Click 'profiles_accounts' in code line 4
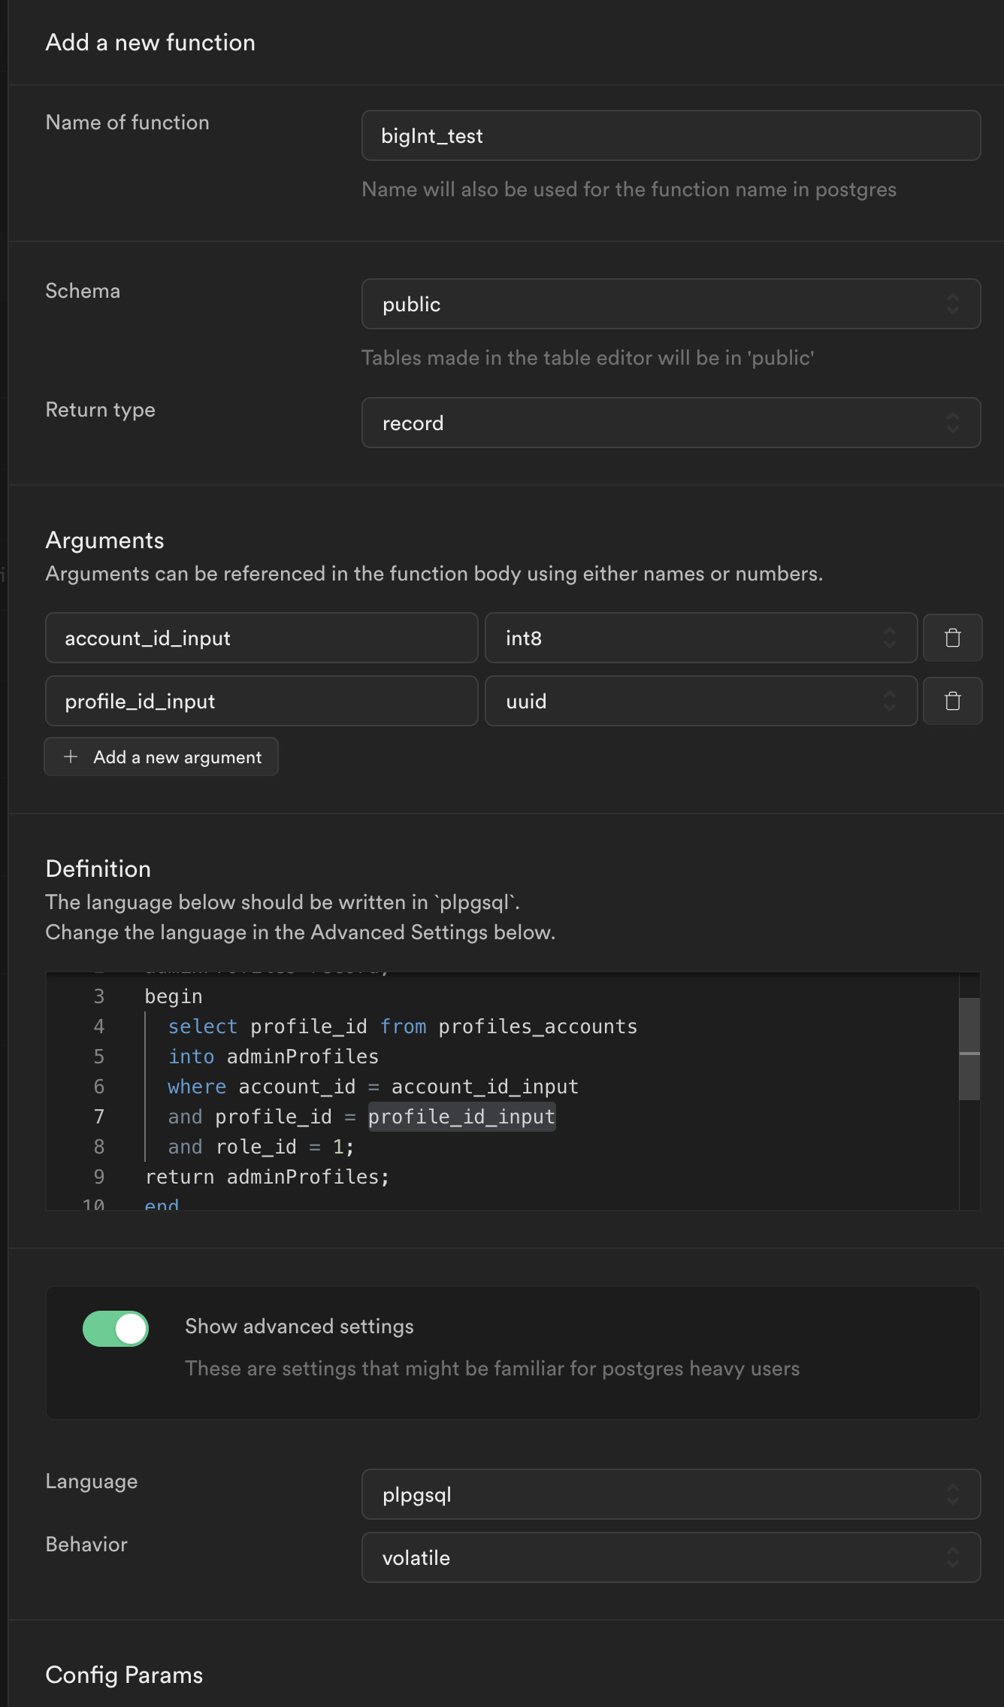 (538, 1026)
